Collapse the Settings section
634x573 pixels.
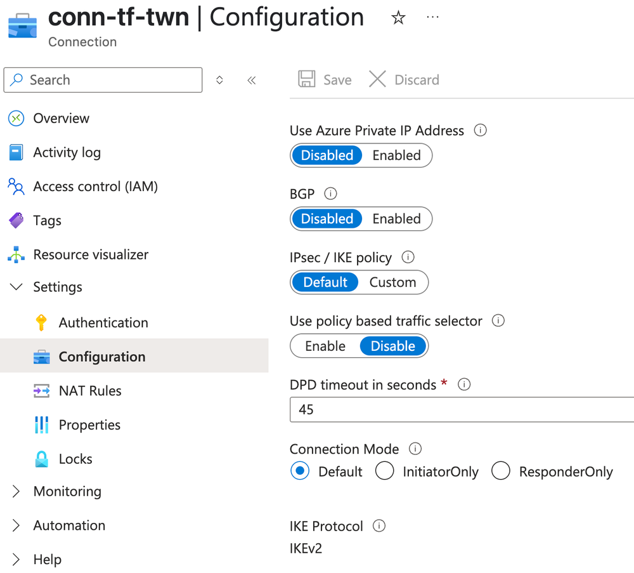click(16, 287)
